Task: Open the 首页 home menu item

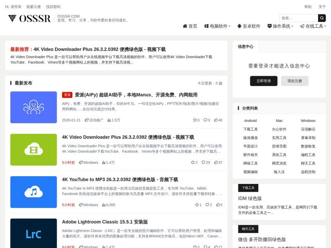Action: 190,26
